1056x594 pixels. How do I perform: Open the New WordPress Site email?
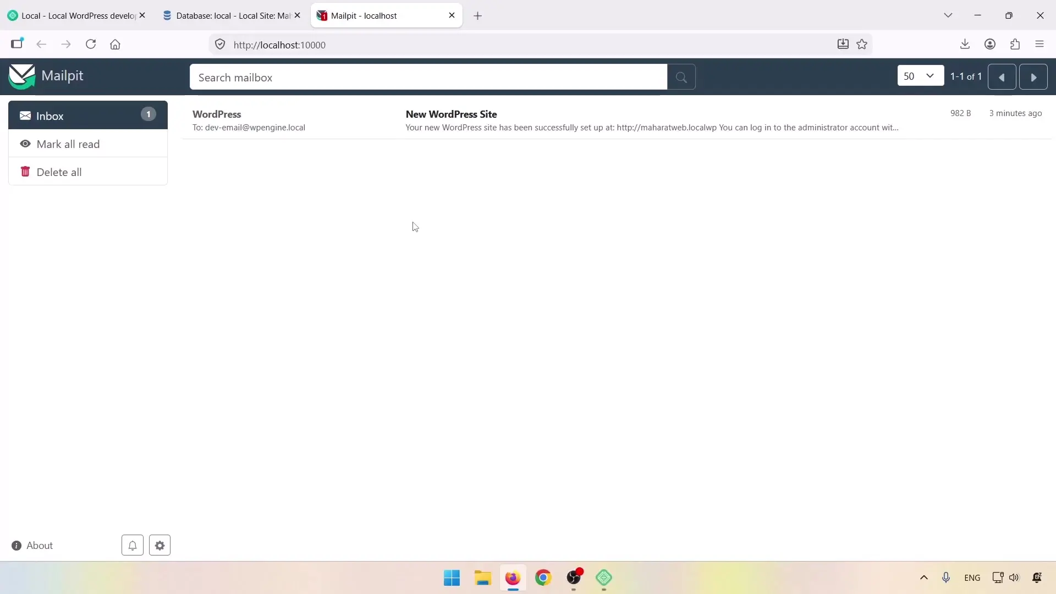click(x=617, y=120)
